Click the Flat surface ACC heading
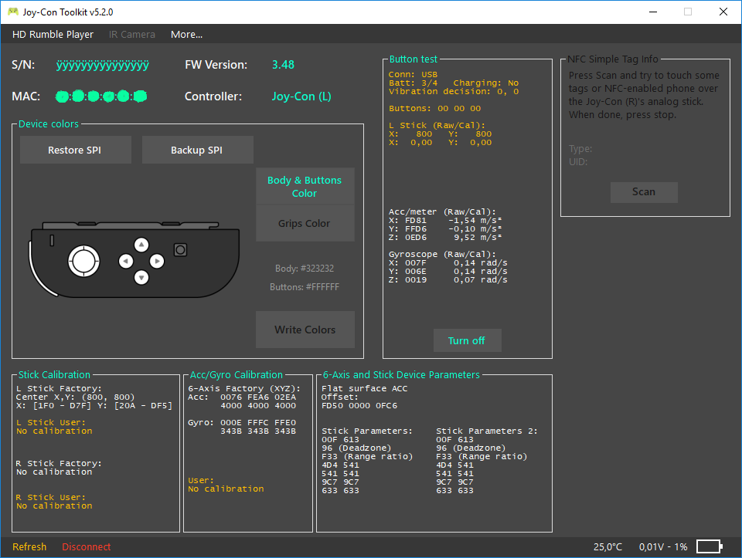Image resolution: width=742 pixels, height=558 pixels. tap(364, 388)
